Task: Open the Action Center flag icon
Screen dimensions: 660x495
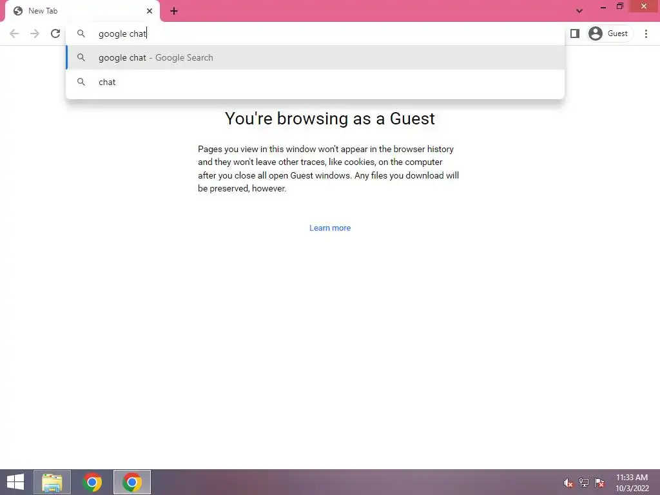Action: pos(599,483)
